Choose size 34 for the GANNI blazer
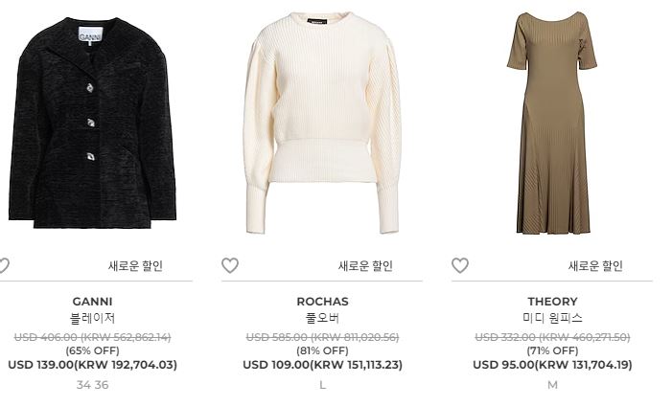 coord(83,385)
